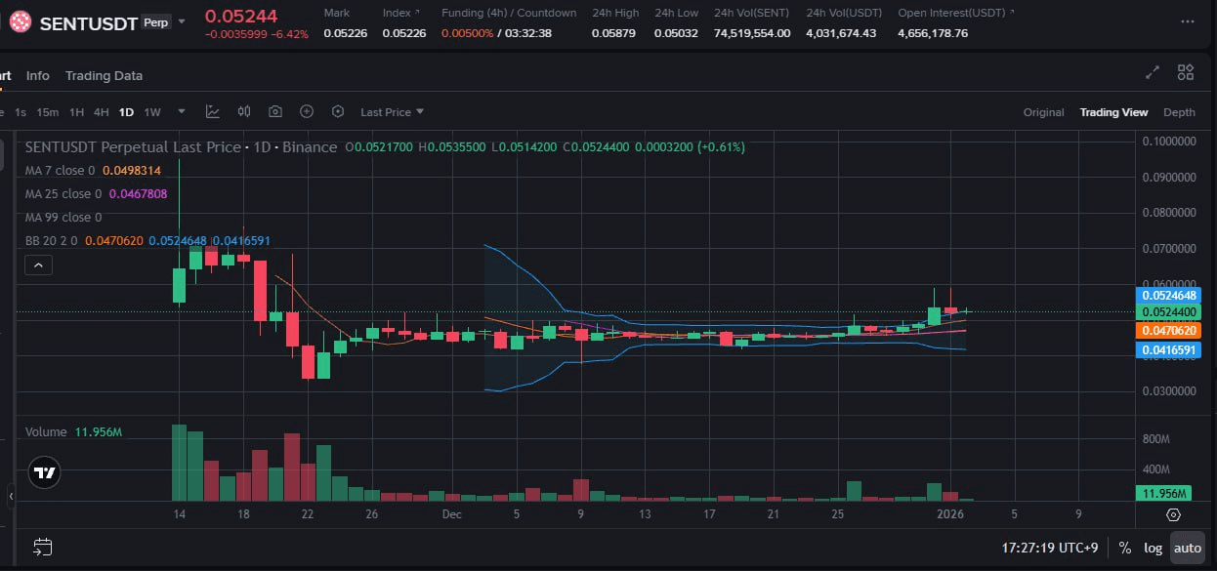This screenshot has height=571, width=1217.
Task: Open the Last Price dropdown
Action: tap(390, 111)
